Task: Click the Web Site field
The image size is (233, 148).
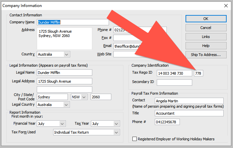Action: tap(140, 54)
